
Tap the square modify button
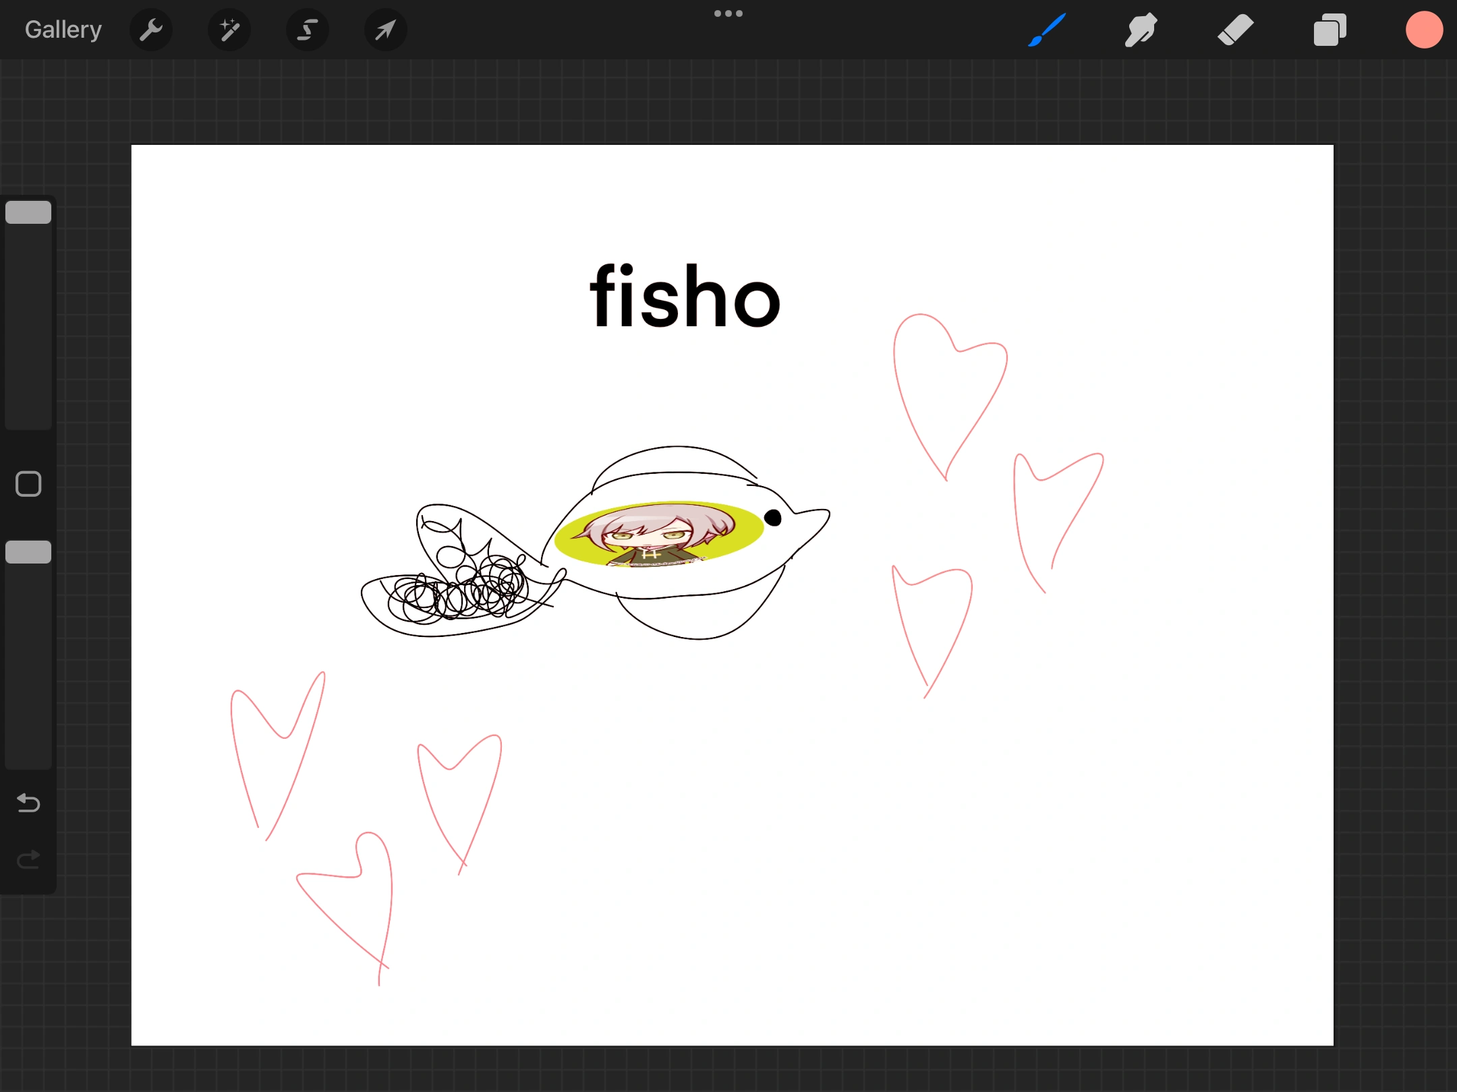pos(28,483)
